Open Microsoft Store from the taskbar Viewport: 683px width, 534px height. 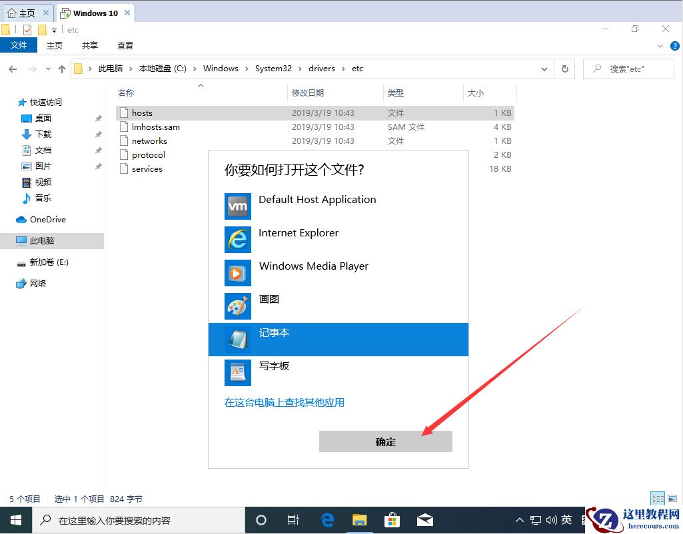pos(392,520)
